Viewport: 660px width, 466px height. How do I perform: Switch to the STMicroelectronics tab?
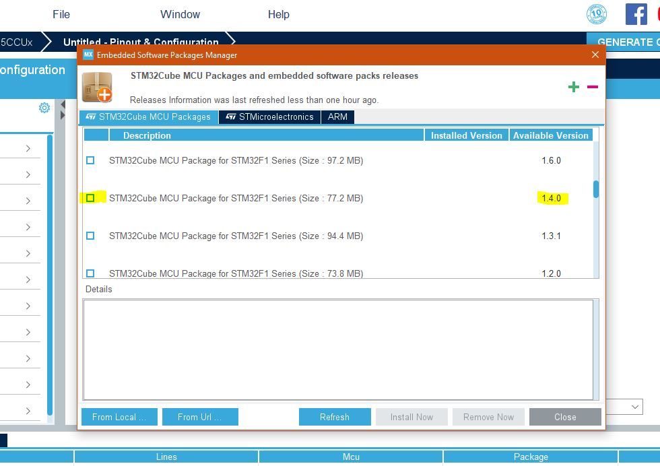270,117
